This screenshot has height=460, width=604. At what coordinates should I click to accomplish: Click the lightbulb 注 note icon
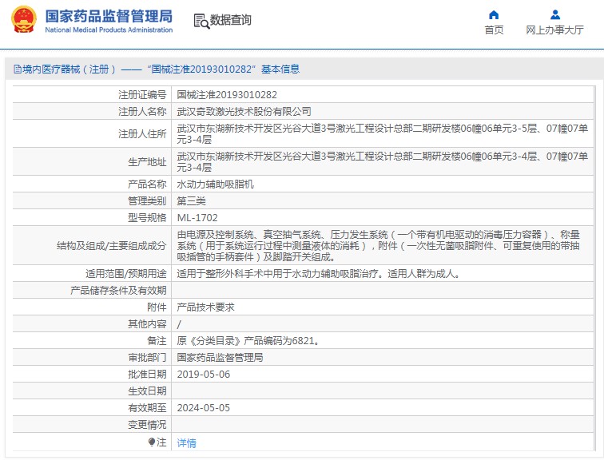coord(152,442)
